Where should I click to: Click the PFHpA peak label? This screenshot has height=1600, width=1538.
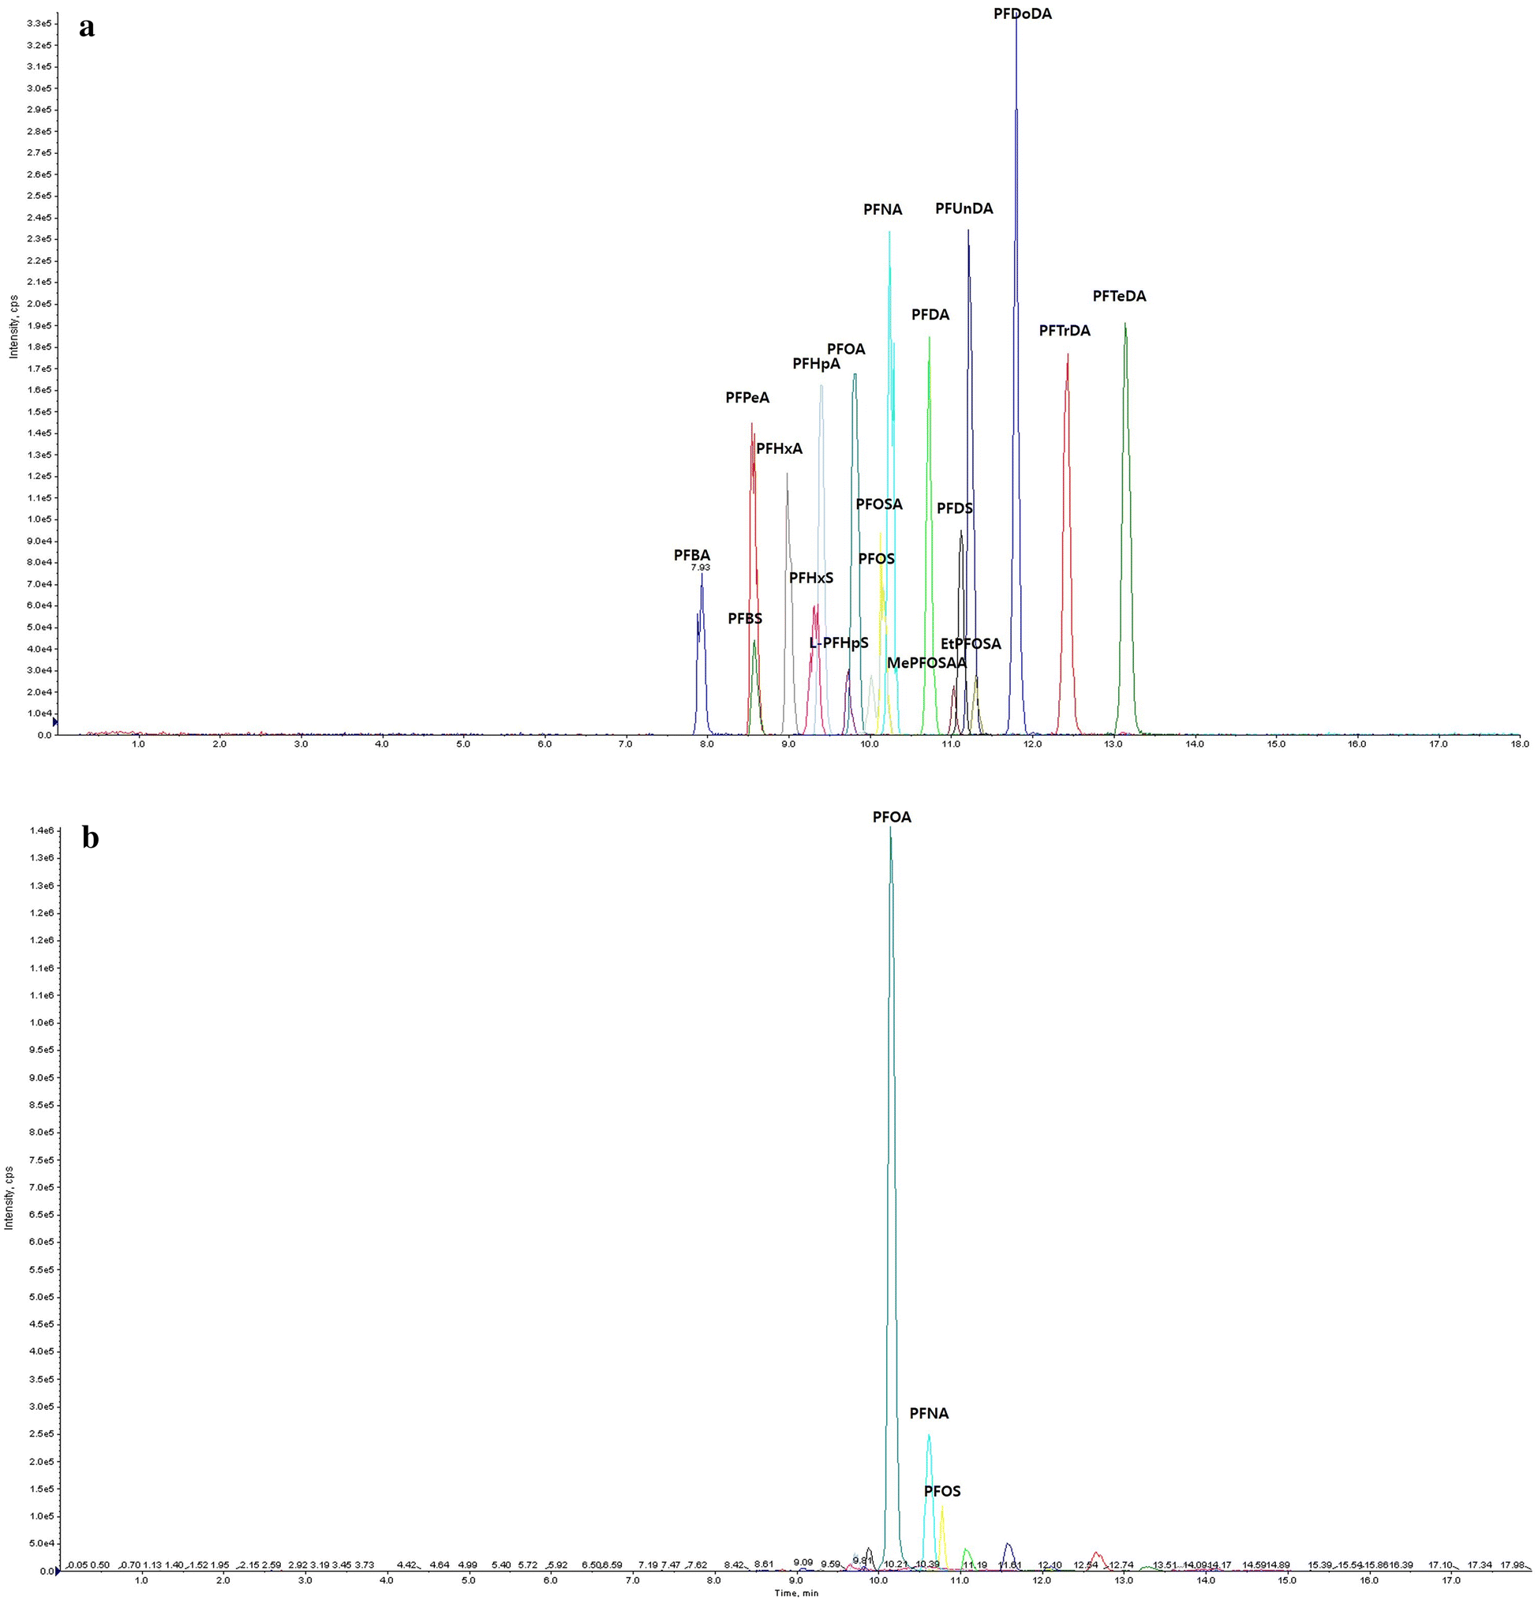(816, 364)
